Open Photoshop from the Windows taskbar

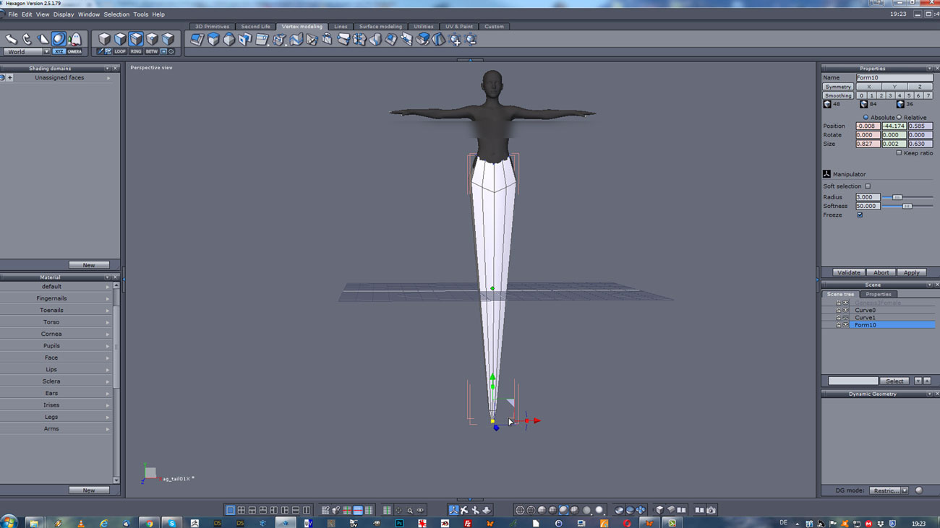399,523
